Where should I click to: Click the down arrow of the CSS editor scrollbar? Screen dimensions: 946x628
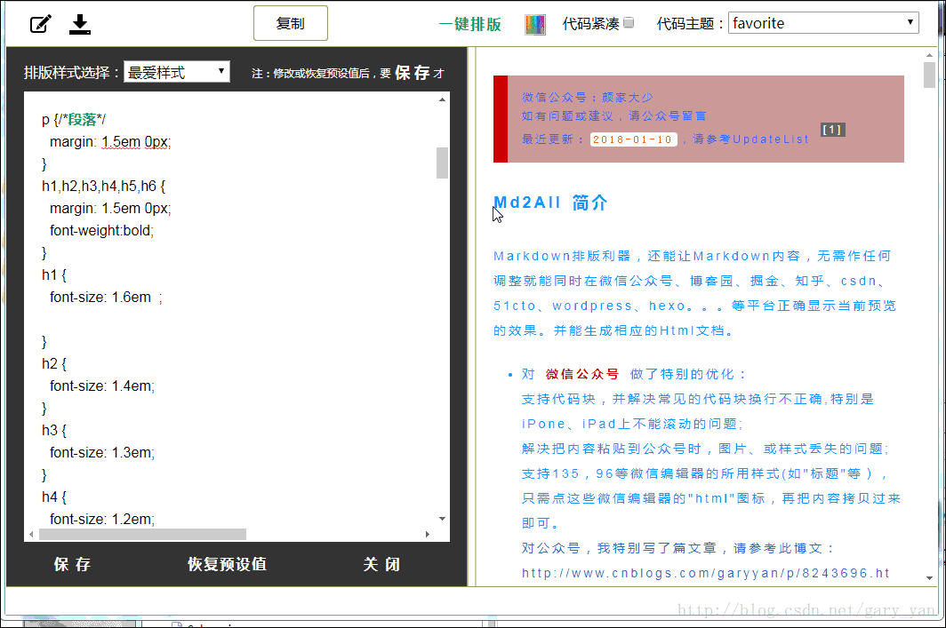[x=442, y=519]
